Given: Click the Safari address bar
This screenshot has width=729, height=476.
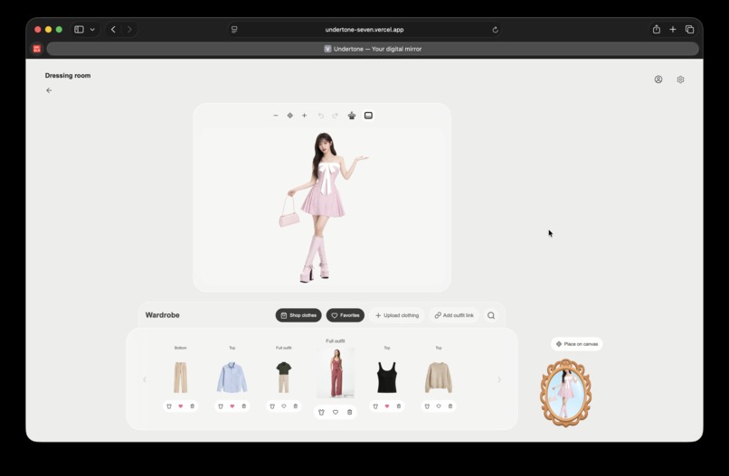Looking at the screenshot, I should point(364,30).
